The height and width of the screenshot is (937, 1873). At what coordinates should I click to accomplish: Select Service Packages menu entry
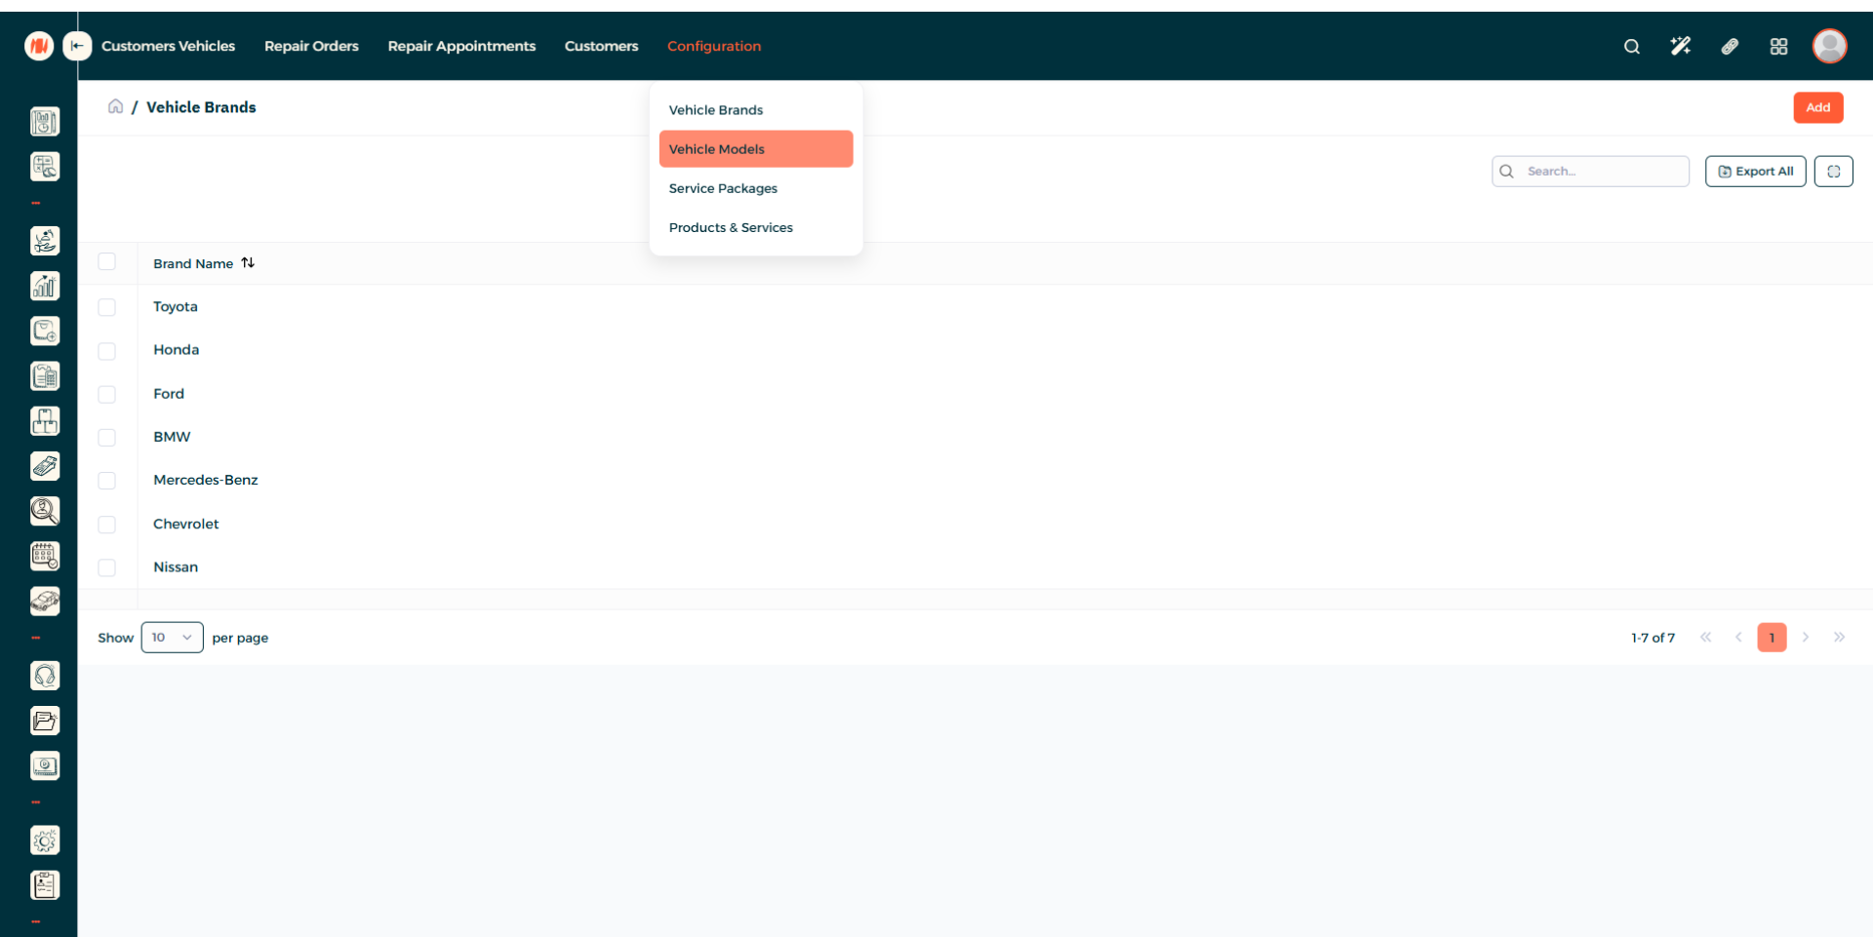(x=723, y=188)
